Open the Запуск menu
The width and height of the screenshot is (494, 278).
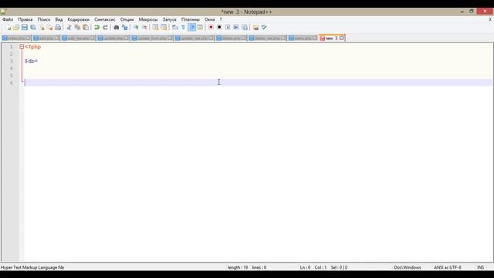click(x=170, y=19)
